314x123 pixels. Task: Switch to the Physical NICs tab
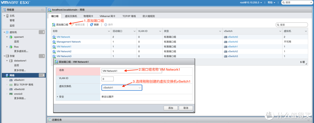click(x=88, y=16)
